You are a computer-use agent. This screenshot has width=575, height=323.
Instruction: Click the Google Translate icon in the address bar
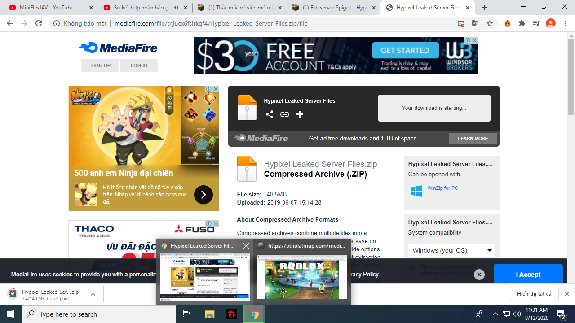pos(475,23)
